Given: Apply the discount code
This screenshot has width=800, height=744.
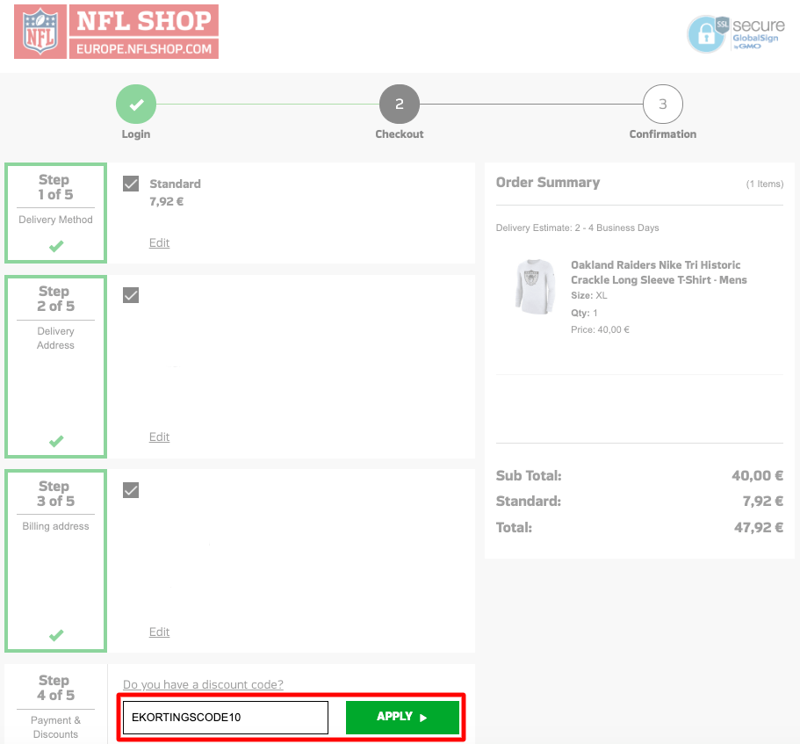Looking at the screenshot, I should pyautogui.click(x=402, y=718).
